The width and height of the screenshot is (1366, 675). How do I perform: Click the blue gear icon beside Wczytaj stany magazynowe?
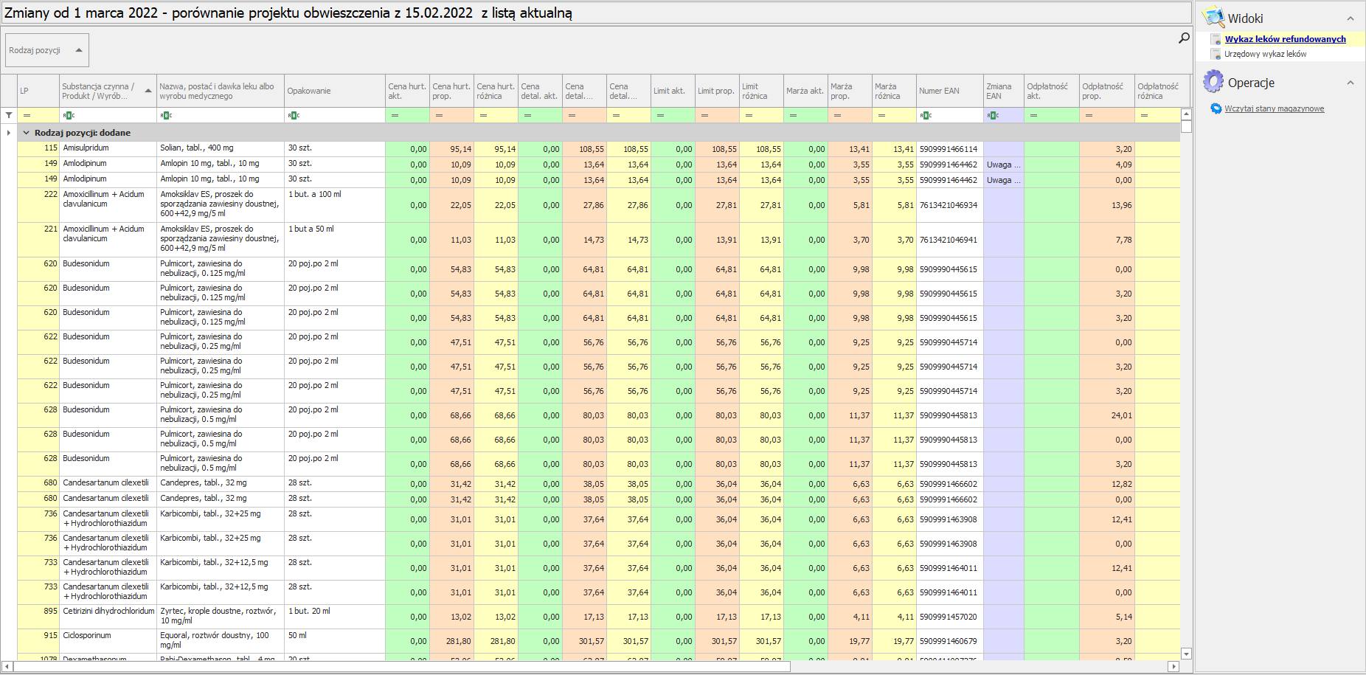click(x=1216, y=108)
